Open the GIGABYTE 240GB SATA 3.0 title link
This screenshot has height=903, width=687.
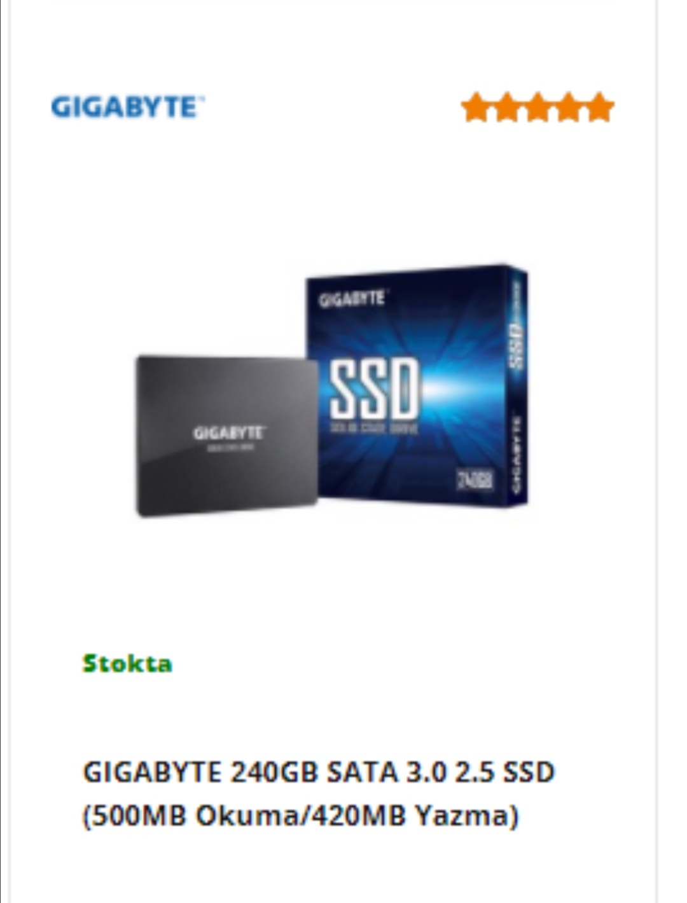[319, 772]
